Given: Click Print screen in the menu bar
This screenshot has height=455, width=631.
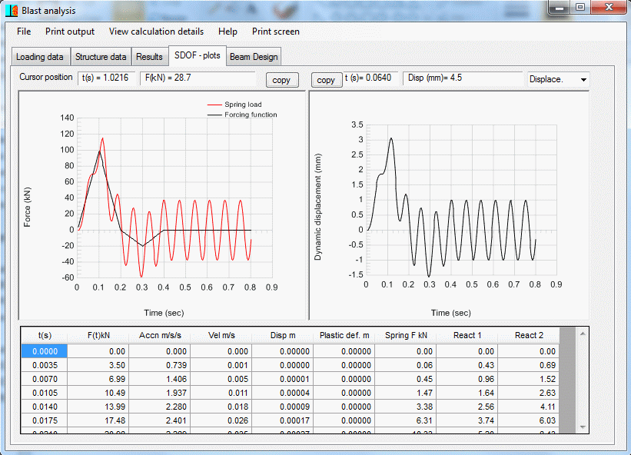Looking at the screenshot, I should [275, 32].
